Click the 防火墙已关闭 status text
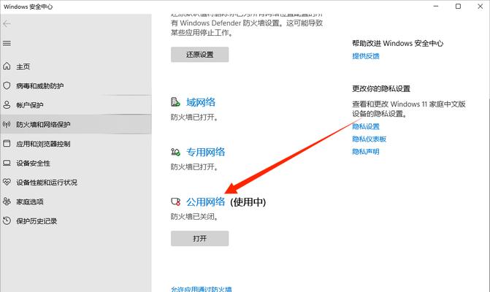This screenshot has width=490, height=292. 194,216
